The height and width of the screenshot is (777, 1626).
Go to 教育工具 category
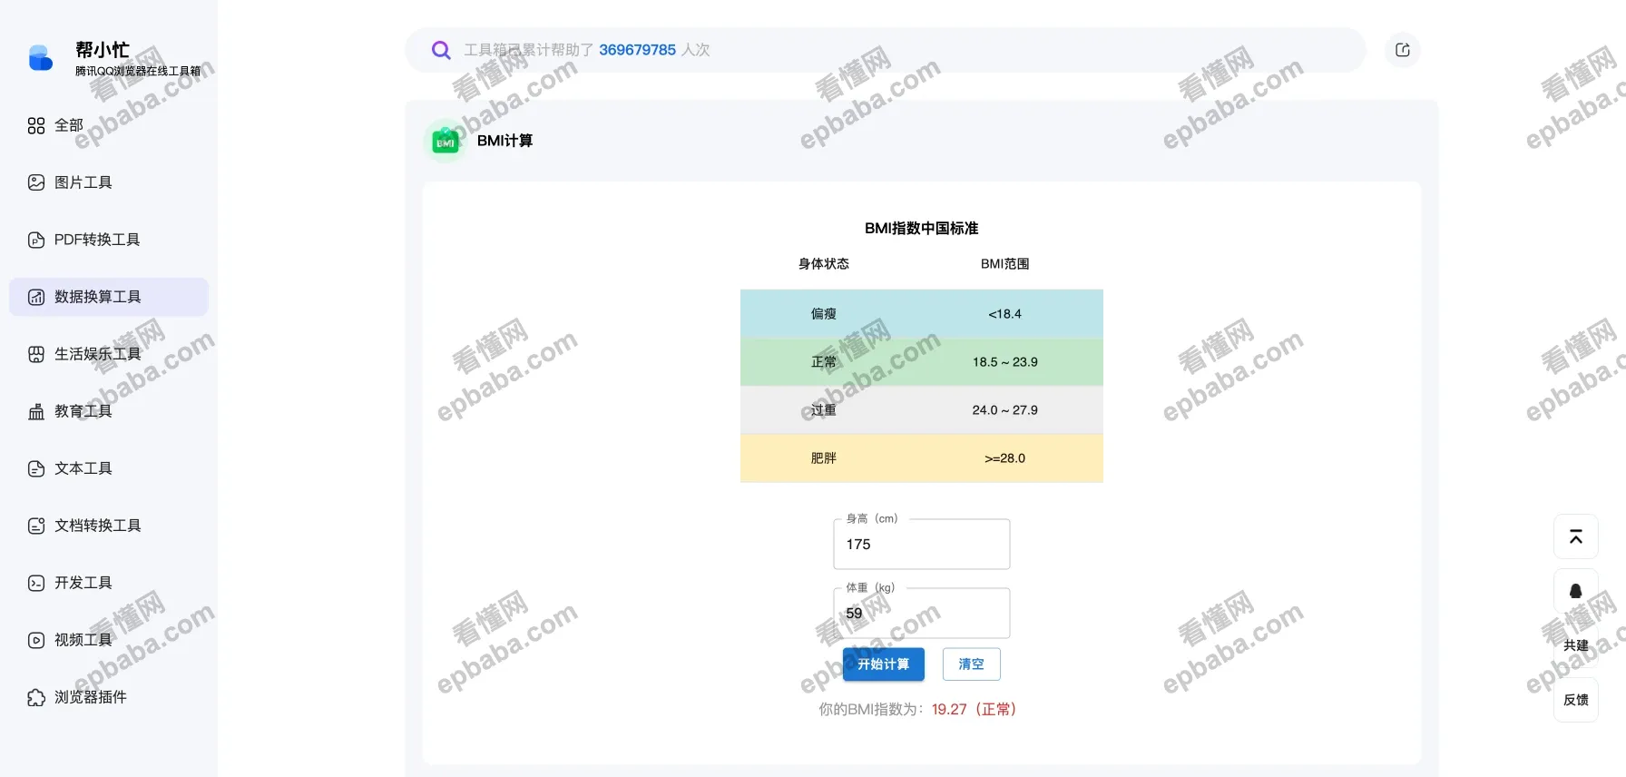point(109,411)
